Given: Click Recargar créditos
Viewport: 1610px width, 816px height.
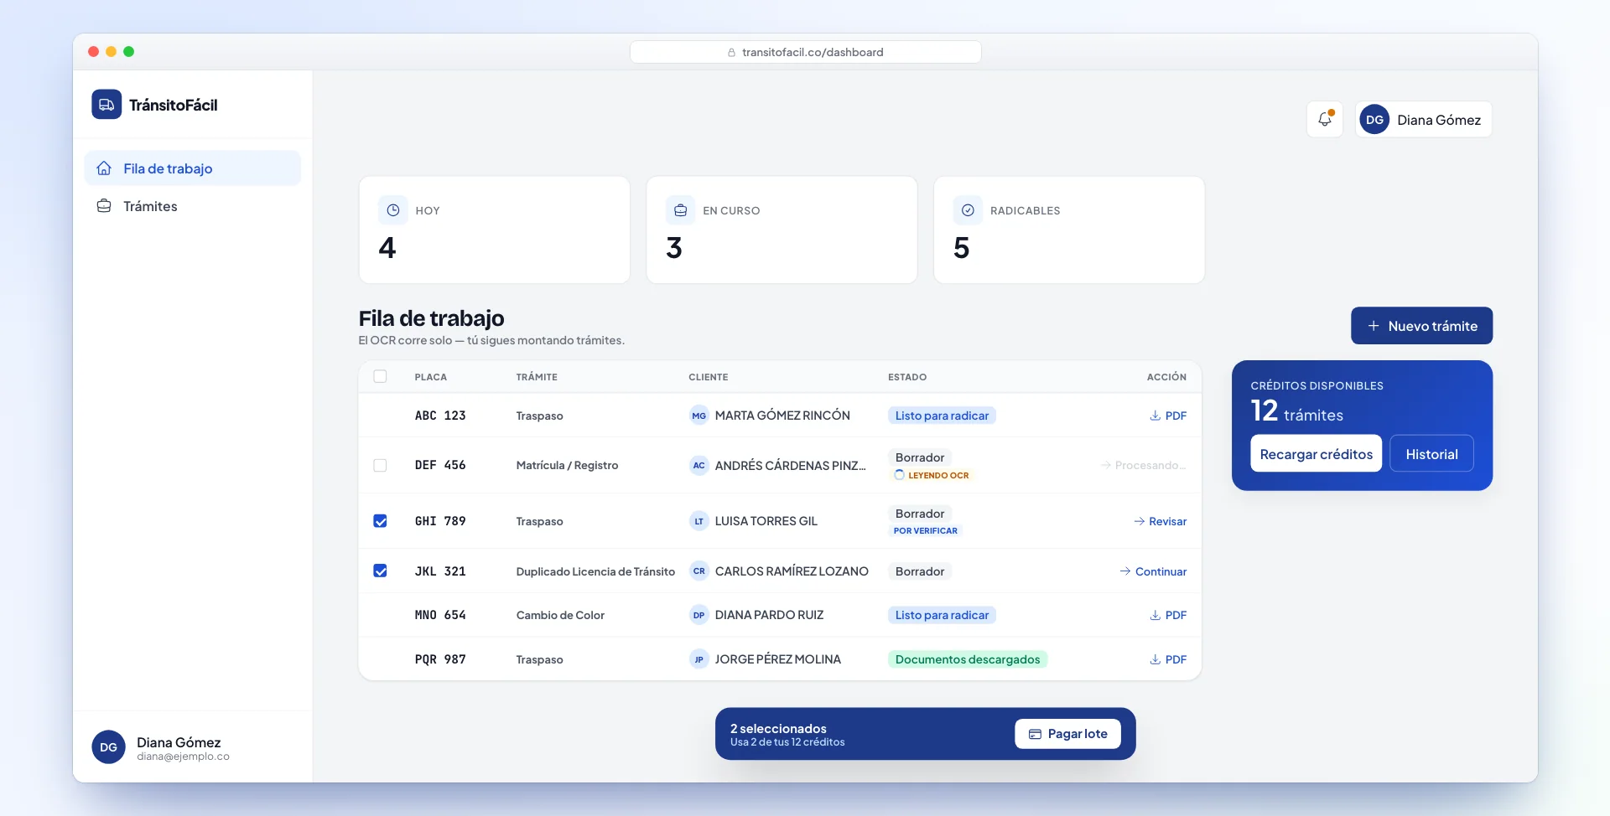Looking at the screenshot, I should [1317, 454].
